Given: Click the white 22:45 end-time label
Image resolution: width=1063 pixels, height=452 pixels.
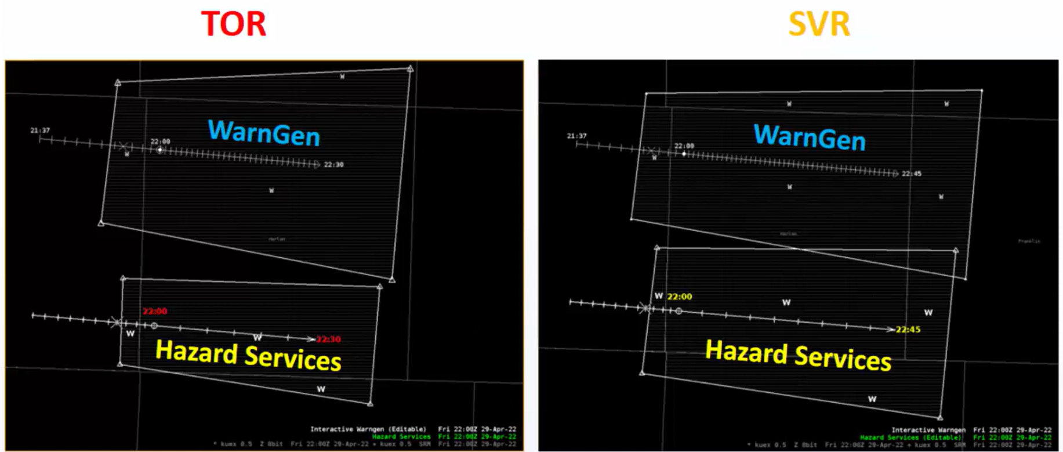Looking at the screenshot, I should point(912,173).
